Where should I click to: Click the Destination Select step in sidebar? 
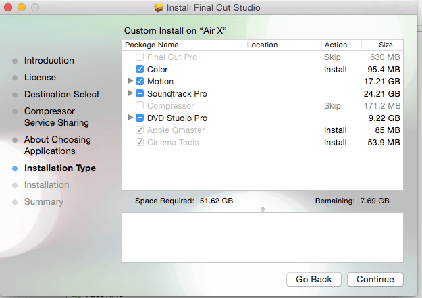coord(61,95)
